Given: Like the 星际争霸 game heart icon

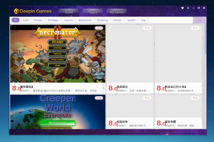Looking at the screenshot, I should [x=195, y=98].
